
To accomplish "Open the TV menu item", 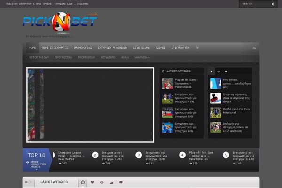I will tap(197, 47).
